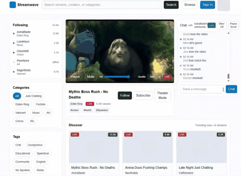Click AstraBlade name on discover card
This screenshot has width=241, height=176.
pos(78,173)
